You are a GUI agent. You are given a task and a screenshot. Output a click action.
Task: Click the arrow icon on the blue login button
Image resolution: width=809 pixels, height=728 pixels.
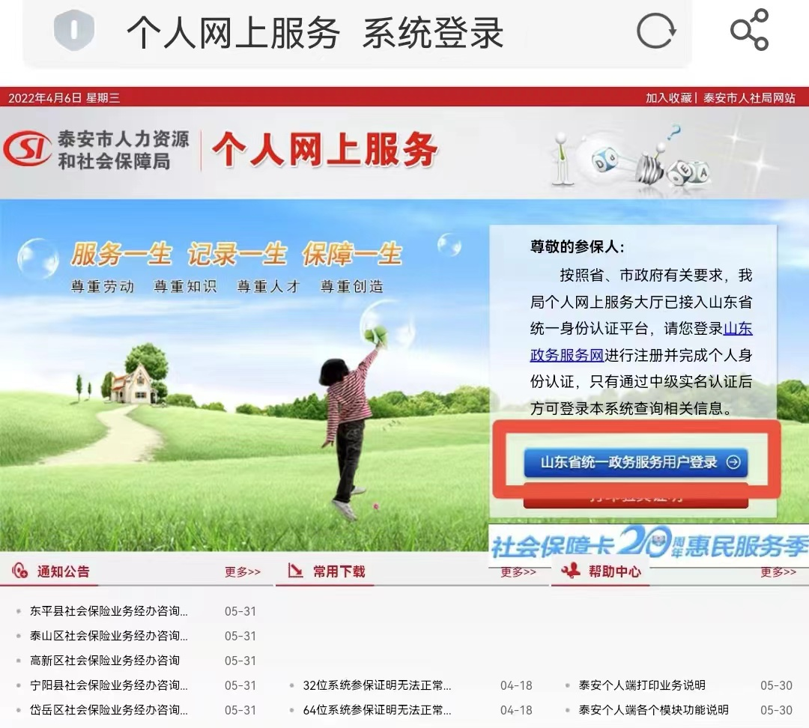point(733,462)
